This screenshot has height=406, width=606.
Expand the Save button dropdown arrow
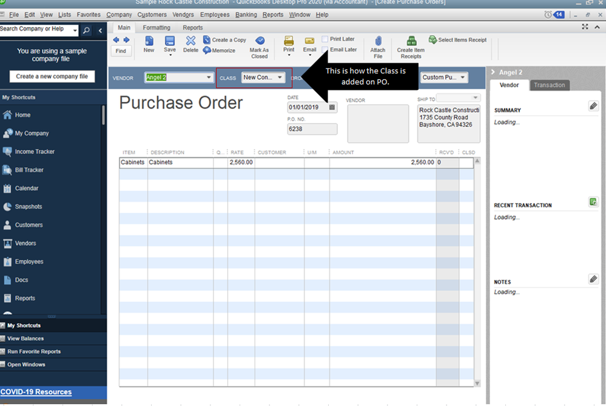[170, 55]
